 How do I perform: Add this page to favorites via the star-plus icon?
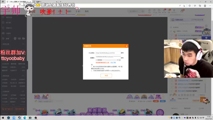184,6
